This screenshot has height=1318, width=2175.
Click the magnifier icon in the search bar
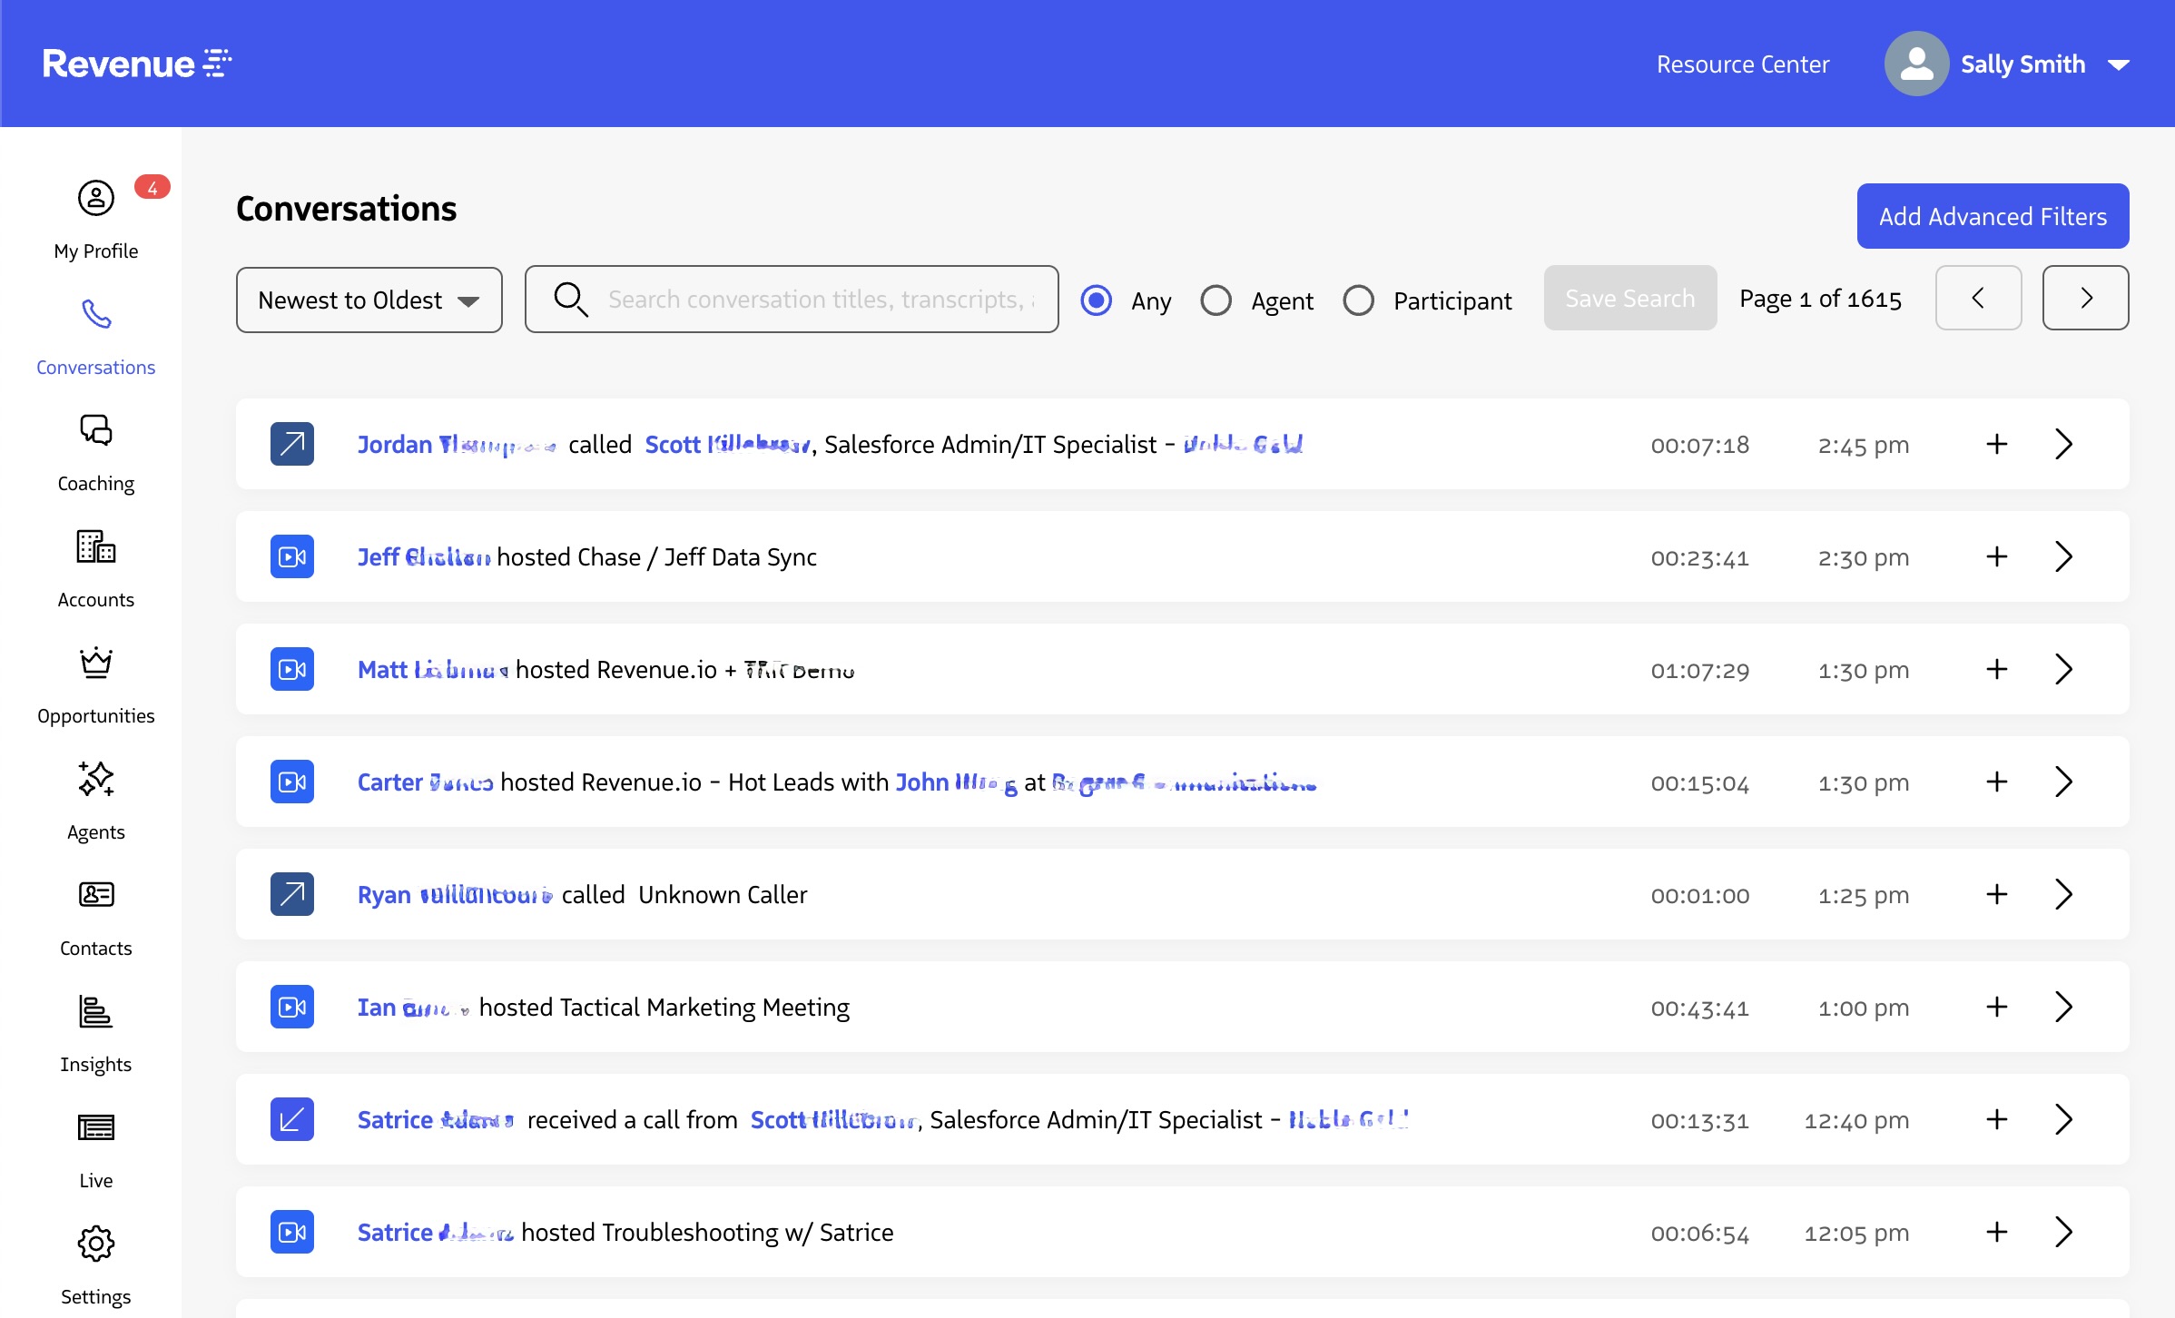click(570, 299)
